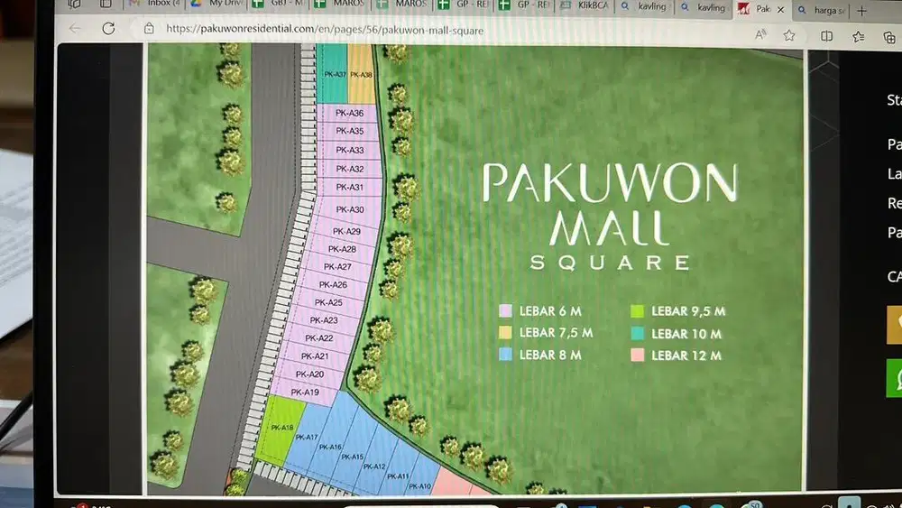Open a new browser tab
The image size is (902, 508).
pos(861,10)
